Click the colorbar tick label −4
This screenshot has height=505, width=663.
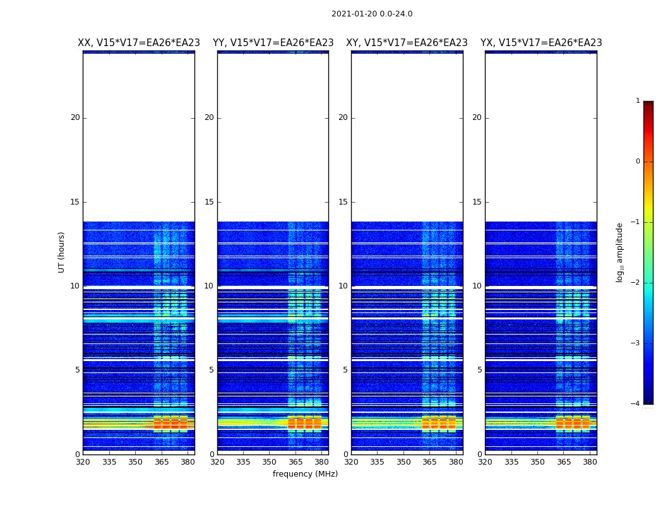[x=637, y=404]
